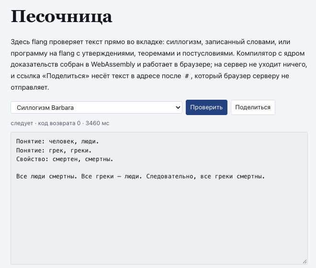Click the «3460 мс» timing value
This screenshot has height=268, width=316.
point(97,123)
